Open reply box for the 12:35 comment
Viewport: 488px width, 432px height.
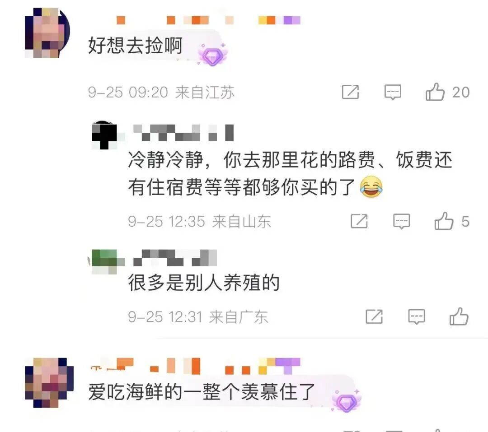pyautogui.click(x=402, y=222)
